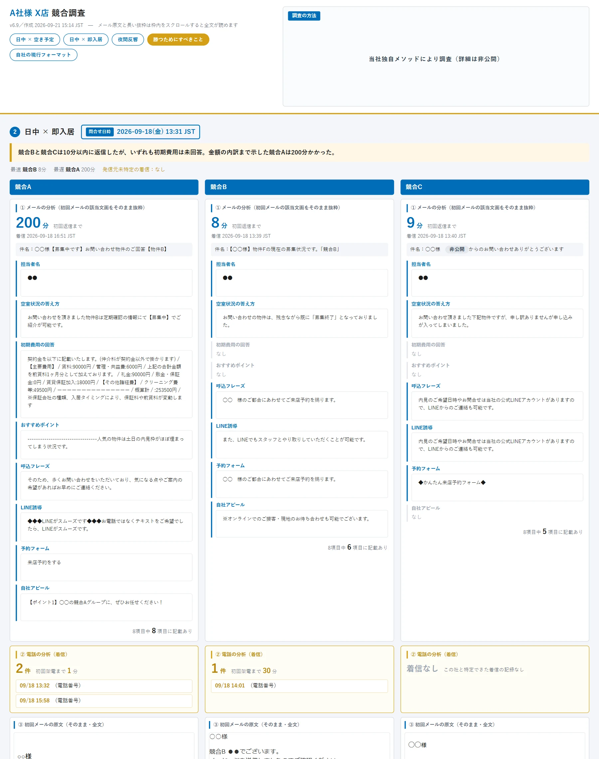The height and width of the screenshot is (759, 599).
Task: Click 競合C's 空室状況 excerpt about 申し込み
Action: (497, 323)
